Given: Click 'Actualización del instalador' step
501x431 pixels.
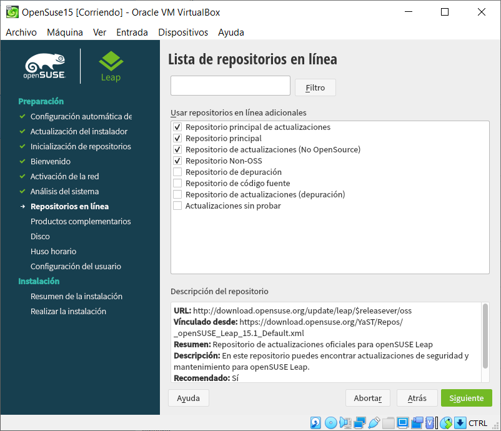Looking at the screenshot, I should click(x=79, y=131).
